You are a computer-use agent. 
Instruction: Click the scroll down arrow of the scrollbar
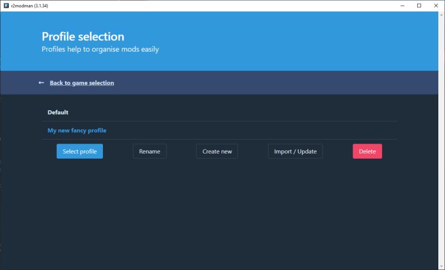[x=442, y=267]
